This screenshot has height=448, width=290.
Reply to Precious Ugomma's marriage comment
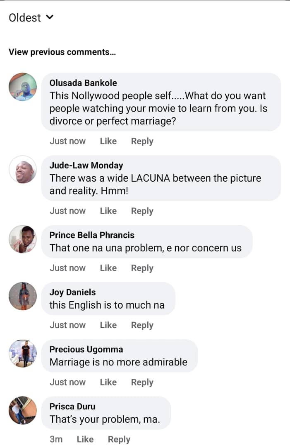click(x=142, y=382)
